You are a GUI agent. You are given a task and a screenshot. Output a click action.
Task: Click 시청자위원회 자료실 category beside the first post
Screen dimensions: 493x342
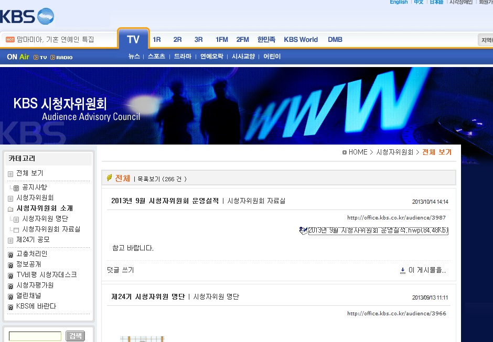click(x=256, y=201)
